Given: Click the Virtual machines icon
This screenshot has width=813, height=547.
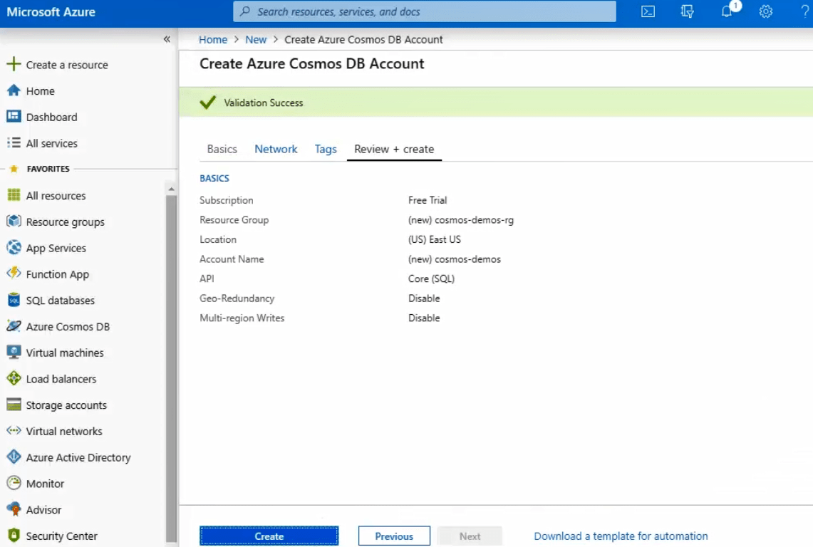Looking at the screenshot, I should (x=14, y=353).
